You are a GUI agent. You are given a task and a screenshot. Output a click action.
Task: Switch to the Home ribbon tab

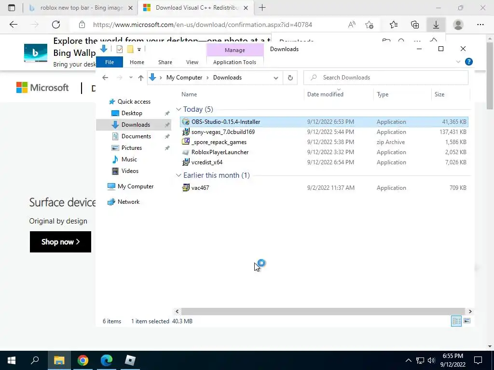(x=137, y=62)
